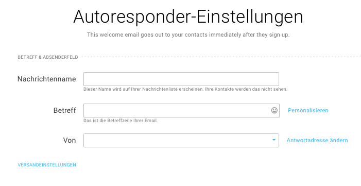Open the Von sender combo box
The height and width of the screenshot is (186, 361).
(181, 140)
